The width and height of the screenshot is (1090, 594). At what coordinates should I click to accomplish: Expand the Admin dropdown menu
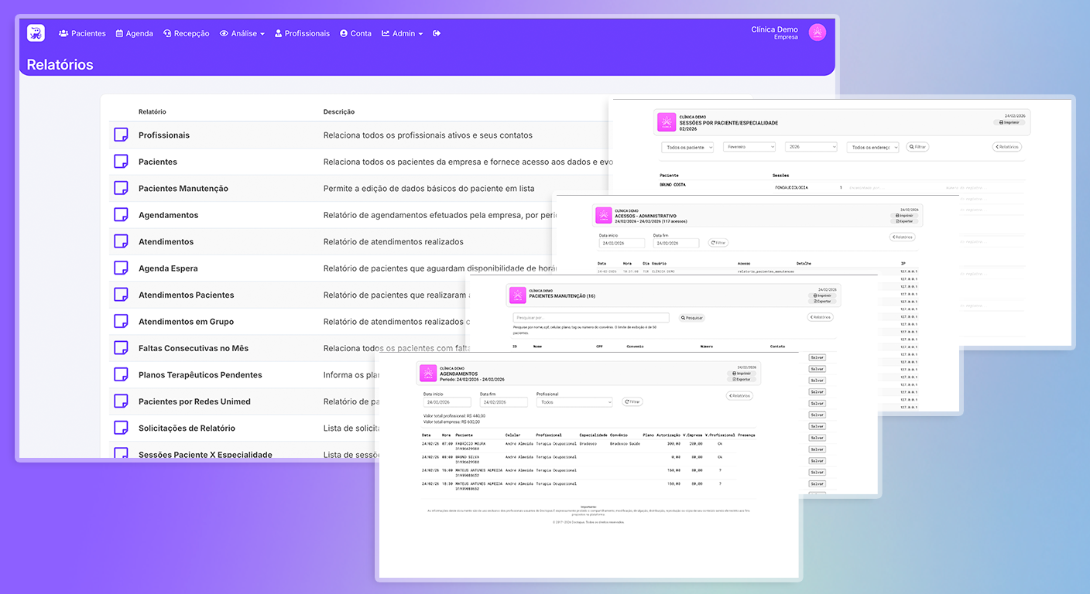click(x=403, y=34)
